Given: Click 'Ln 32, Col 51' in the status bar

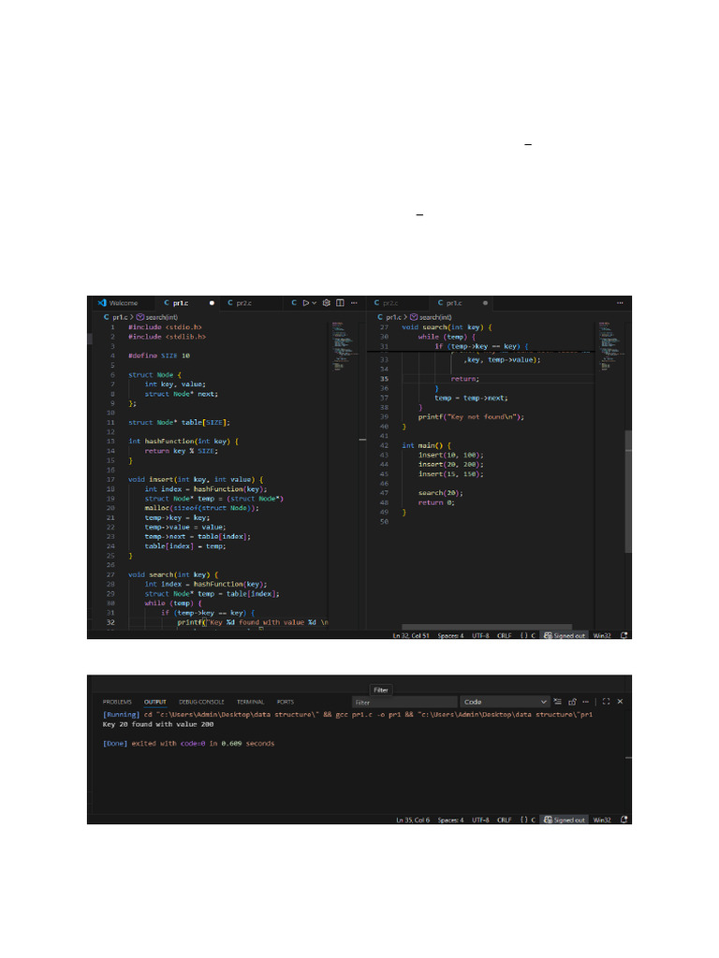Looking at the screenshot, I should coord(411,635).
